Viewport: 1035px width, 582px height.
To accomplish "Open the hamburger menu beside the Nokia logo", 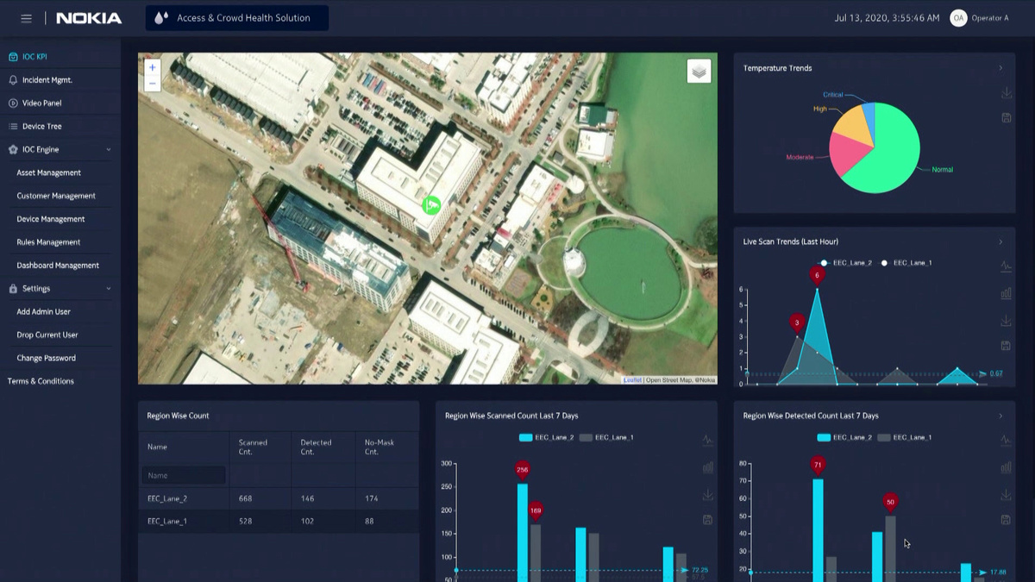I will click(x=26, y=18).
